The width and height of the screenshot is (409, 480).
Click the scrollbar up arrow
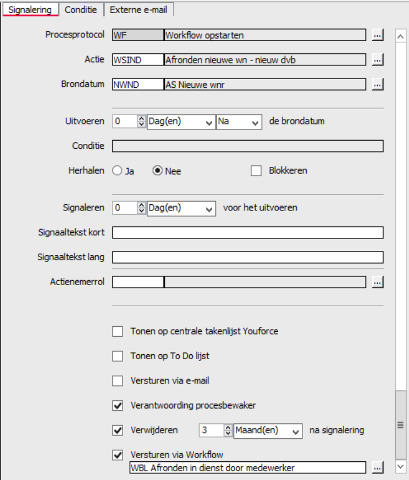pyautogui.click(x=400, y=36)
